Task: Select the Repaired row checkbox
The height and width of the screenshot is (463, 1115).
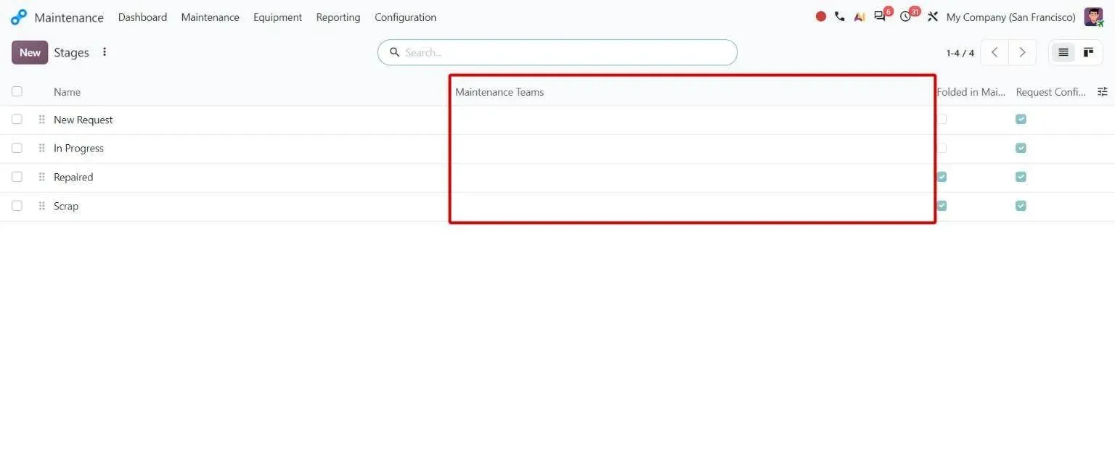Action: 17,177
